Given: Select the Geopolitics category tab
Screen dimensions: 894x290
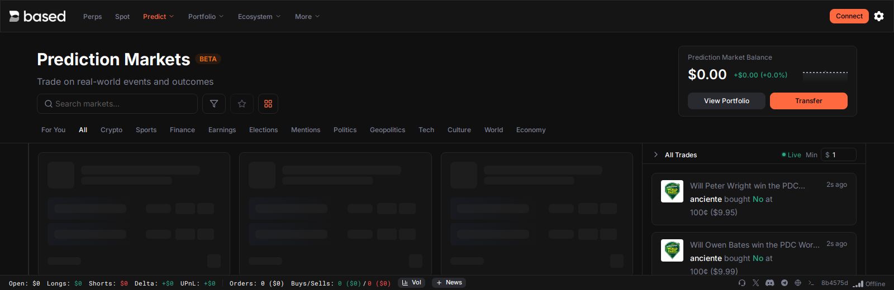Looking at the screenshot, I should coord(387,130).
